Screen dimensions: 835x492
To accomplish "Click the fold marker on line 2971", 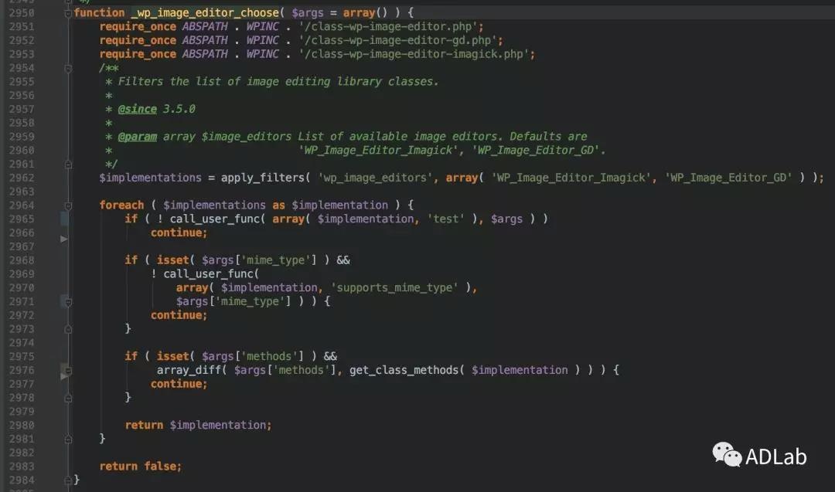I will click(x=66, y=302).
